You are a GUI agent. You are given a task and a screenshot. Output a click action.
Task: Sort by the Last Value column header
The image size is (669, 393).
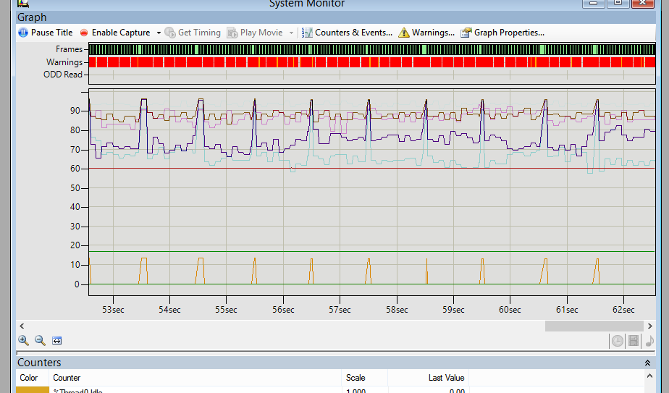point(446,378)
